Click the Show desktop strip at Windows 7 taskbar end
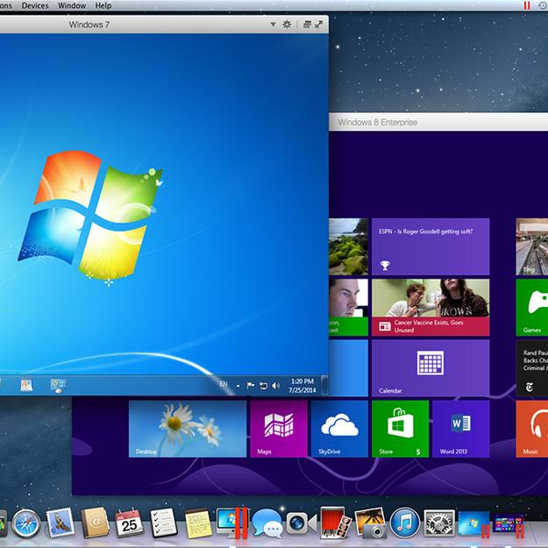The image size is (548, 548). (324, 385)
